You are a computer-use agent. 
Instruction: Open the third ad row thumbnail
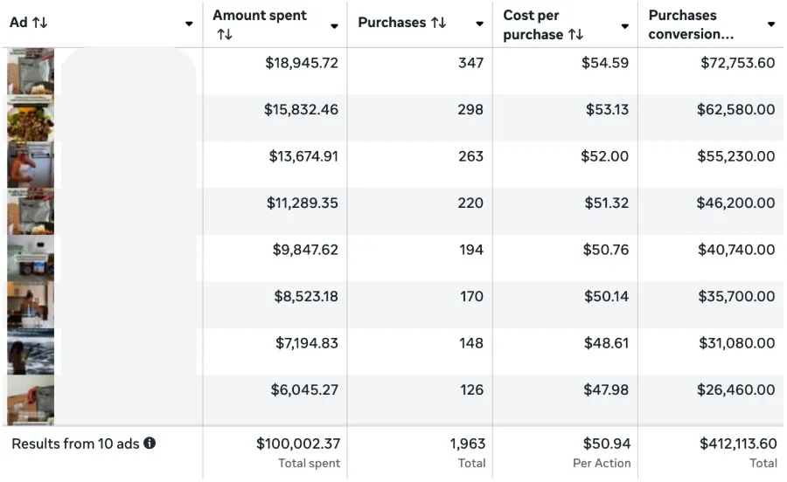coord(31,164)
